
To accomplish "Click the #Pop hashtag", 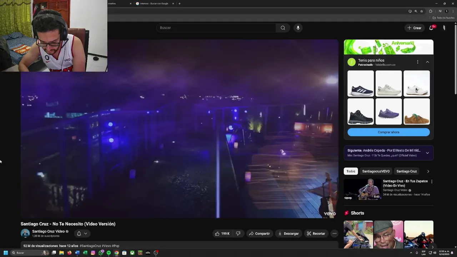I will click(115, 246).
